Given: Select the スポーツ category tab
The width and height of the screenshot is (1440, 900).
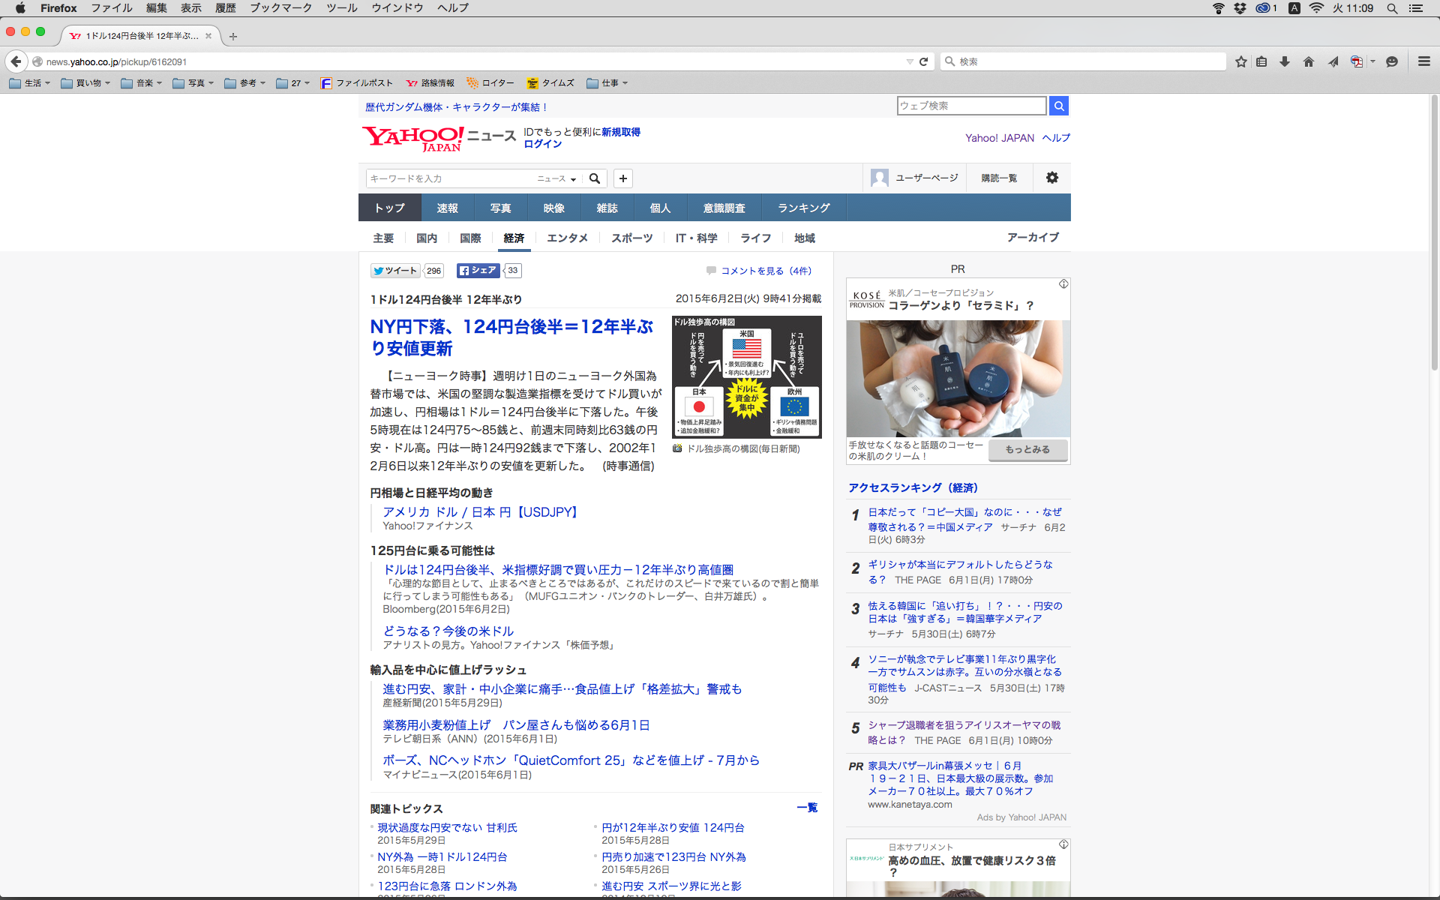Looking at the screenshot, I should point(631,238).
